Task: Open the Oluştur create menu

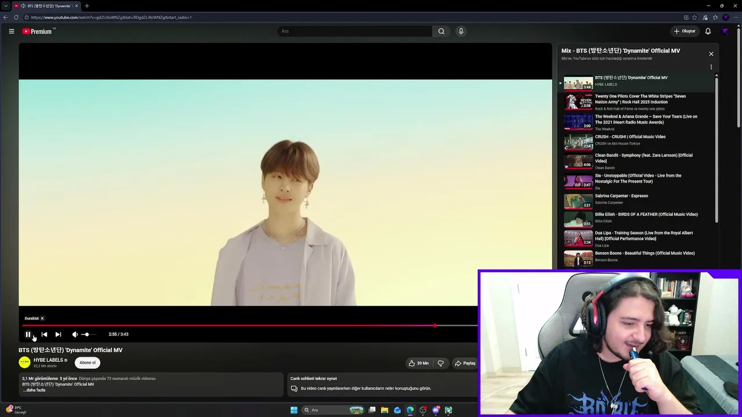Action: click(x=685, y=31)
